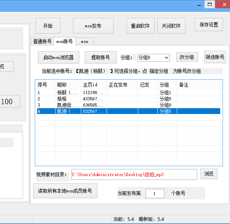The image size is (230, 224).
Task: Click the 筛选账号 button
Action: pyautogui.click(x=215, y=57)
